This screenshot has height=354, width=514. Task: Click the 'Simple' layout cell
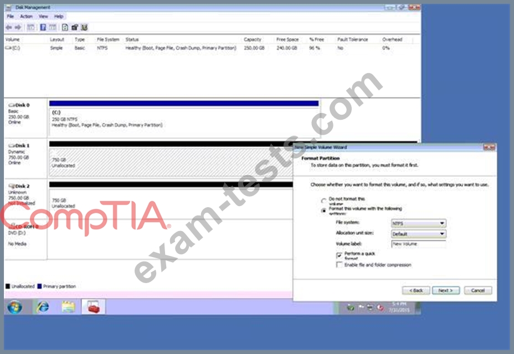[56, 48]
